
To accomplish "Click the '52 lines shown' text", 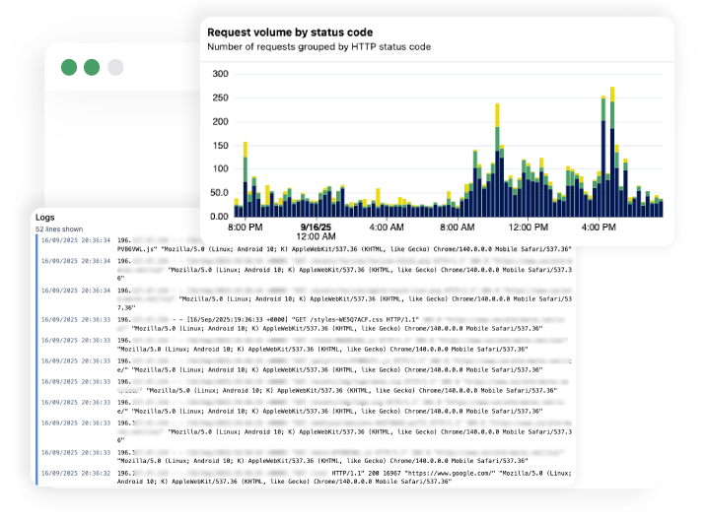I will pos(59,228).
